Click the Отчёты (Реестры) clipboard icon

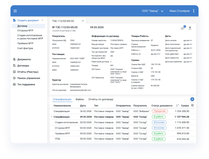click(14, 72)
